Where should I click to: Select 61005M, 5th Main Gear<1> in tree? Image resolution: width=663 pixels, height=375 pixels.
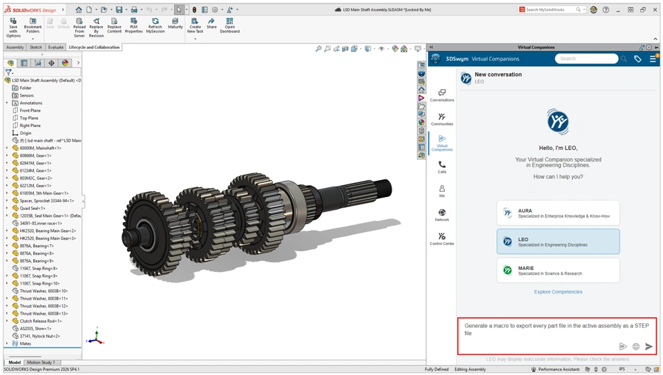coord(44,193)
